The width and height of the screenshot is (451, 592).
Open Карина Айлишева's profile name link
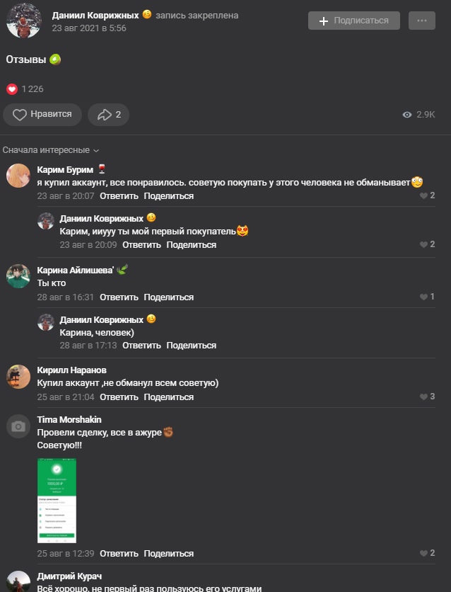pos(75,270)
